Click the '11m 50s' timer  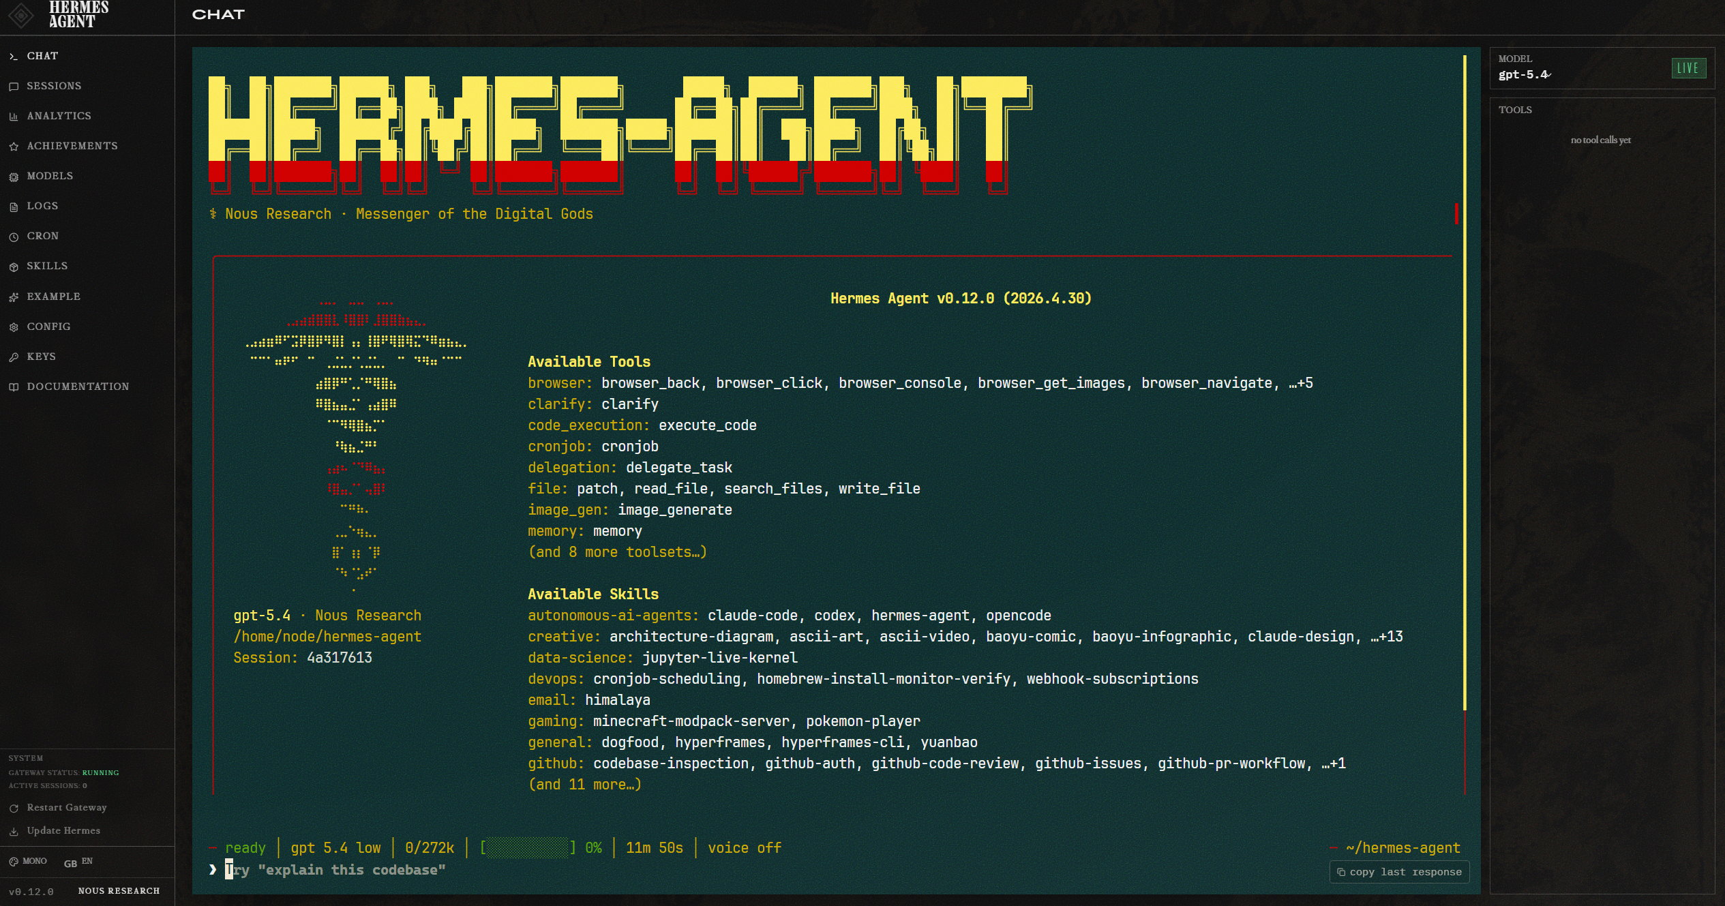click(x=655, y=848)
